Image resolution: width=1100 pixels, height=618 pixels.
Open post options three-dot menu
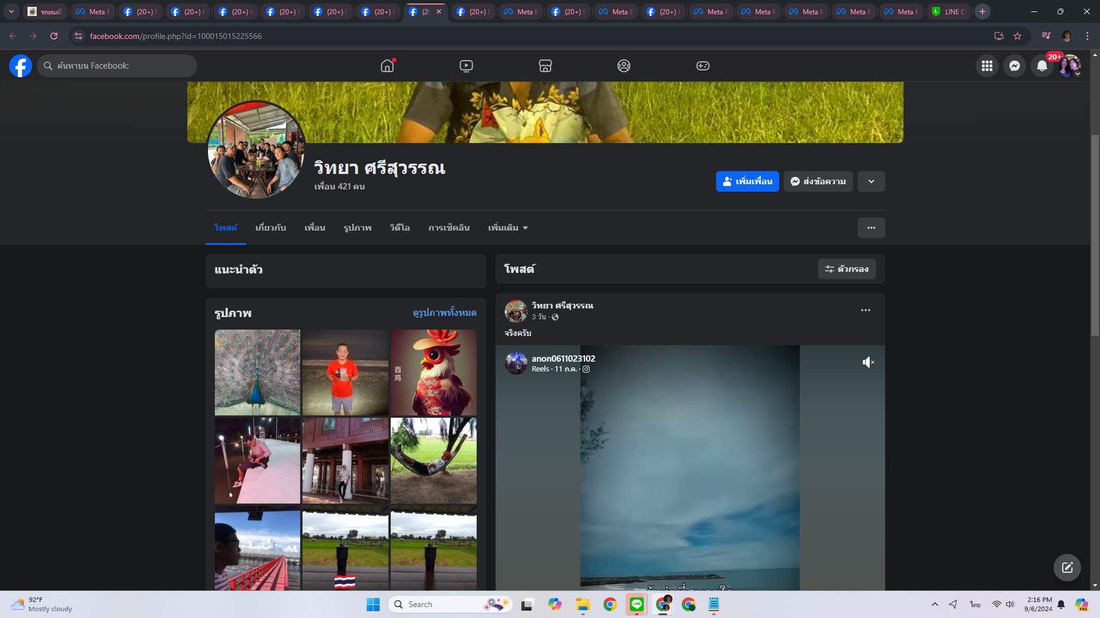click(x=865, y=310)
